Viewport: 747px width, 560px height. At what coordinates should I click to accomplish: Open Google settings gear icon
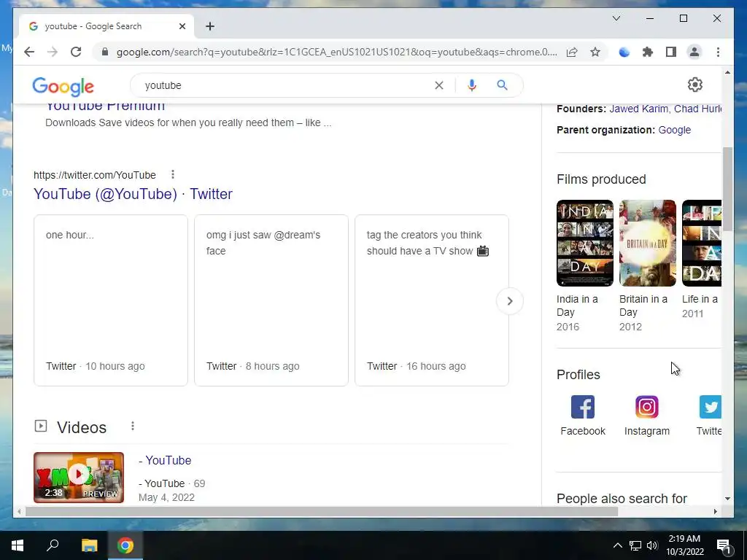(x=695, y=85)
